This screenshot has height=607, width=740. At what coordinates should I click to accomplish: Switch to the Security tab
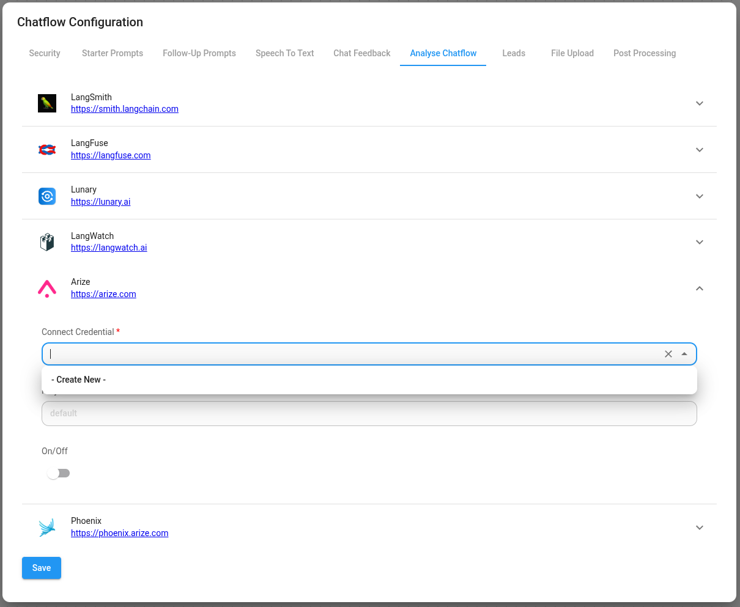click(44, 53)
